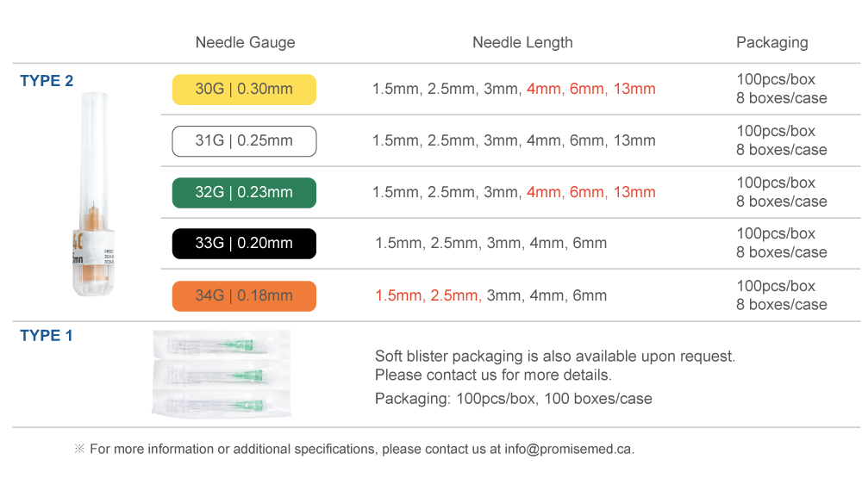The width and height of the screenshot is (862, 478).
Task: Click the green 32G | 0.23mm gauge badge
Action: coord(244,193)
